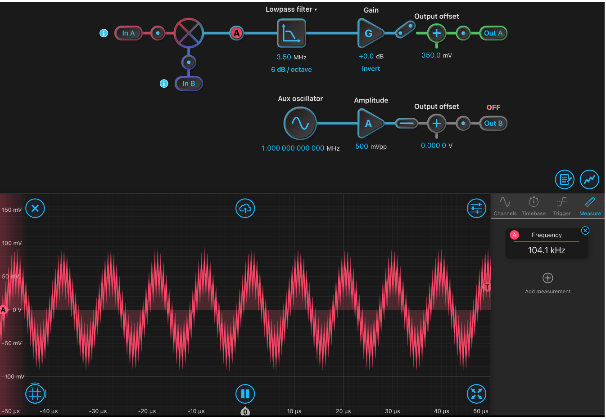Toggle the In B probe point

189,62
